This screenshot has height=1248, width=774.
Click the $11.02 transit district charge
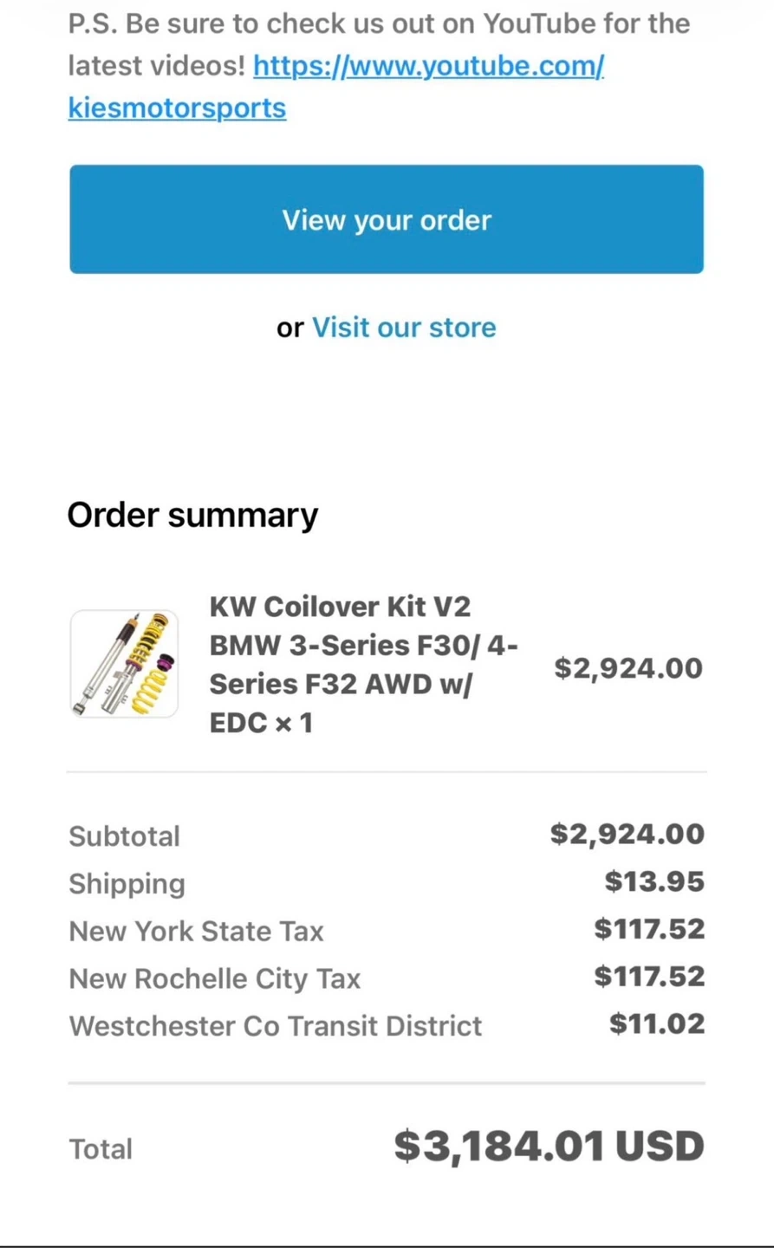[657, 1024]
